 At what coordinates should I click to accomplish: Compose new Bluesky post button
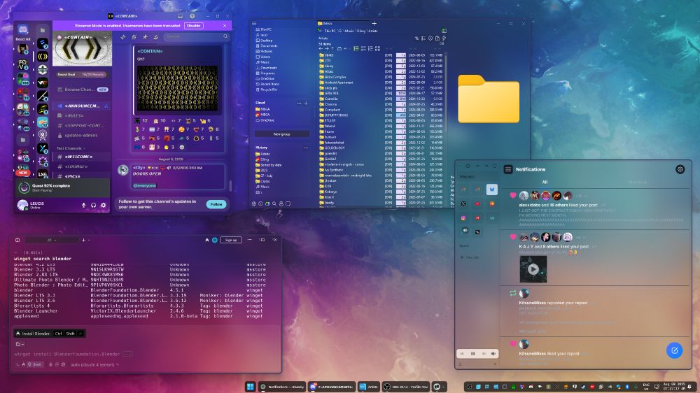point(675,350)
